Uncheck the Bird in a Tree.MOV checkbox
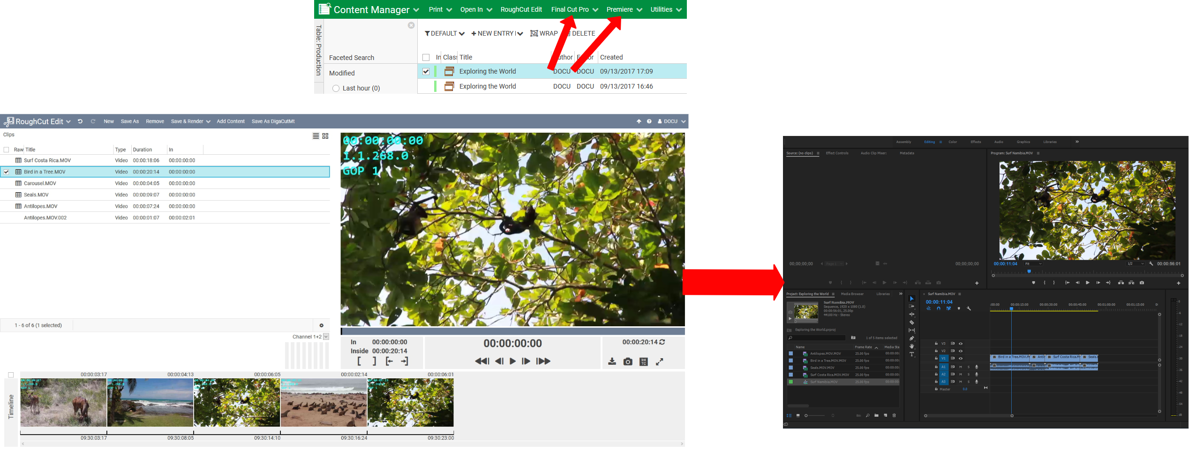The height and width of the screenshot is (451, 1189). pos(7,172)
